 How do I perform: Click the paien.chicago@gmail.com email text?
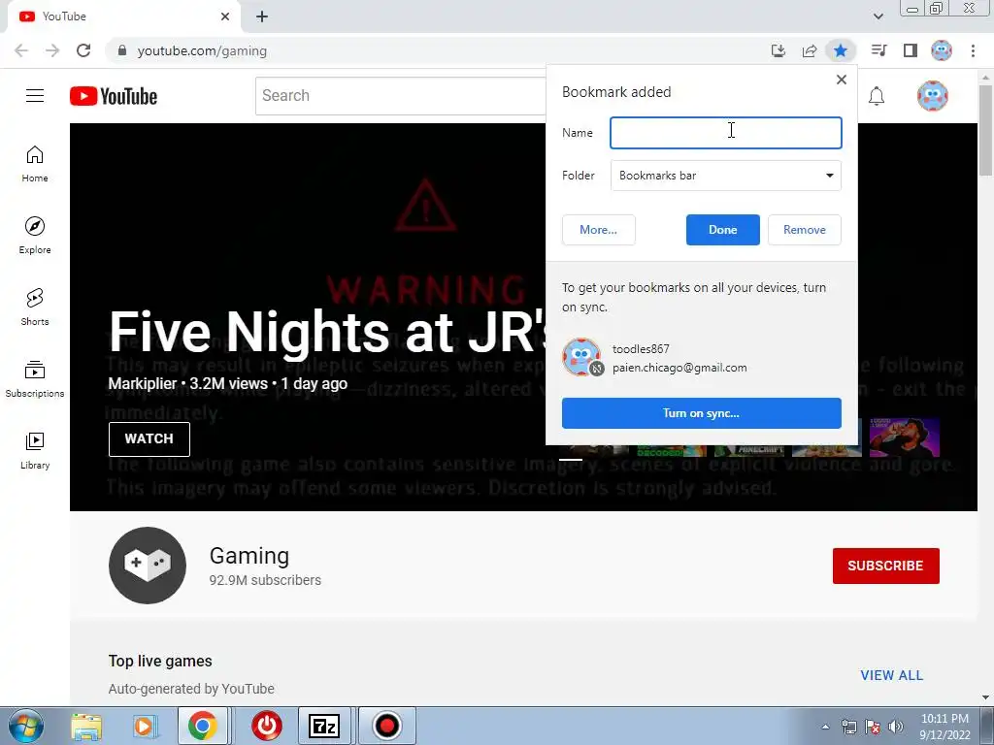coord(679,368)
